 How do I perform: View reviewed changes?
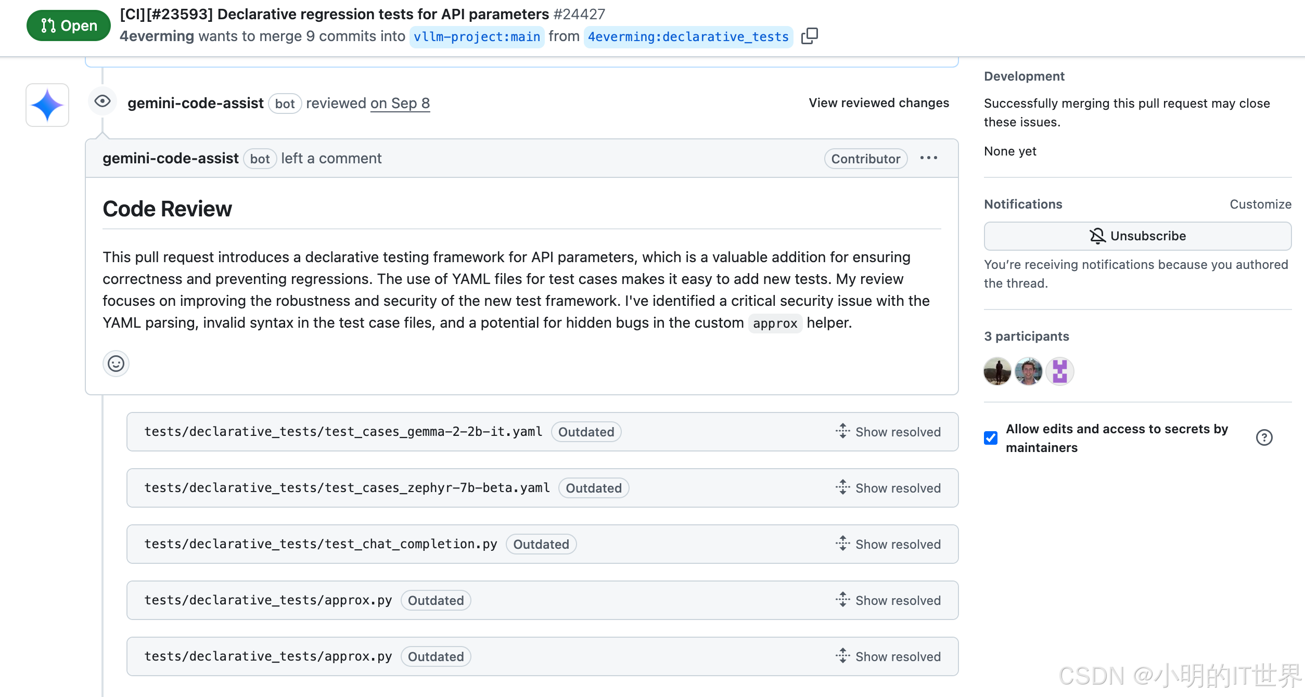pos(879,103)
